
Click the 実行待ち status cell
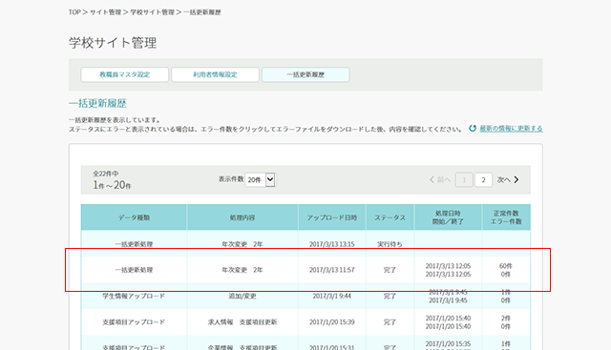click(x=390, y=244)
